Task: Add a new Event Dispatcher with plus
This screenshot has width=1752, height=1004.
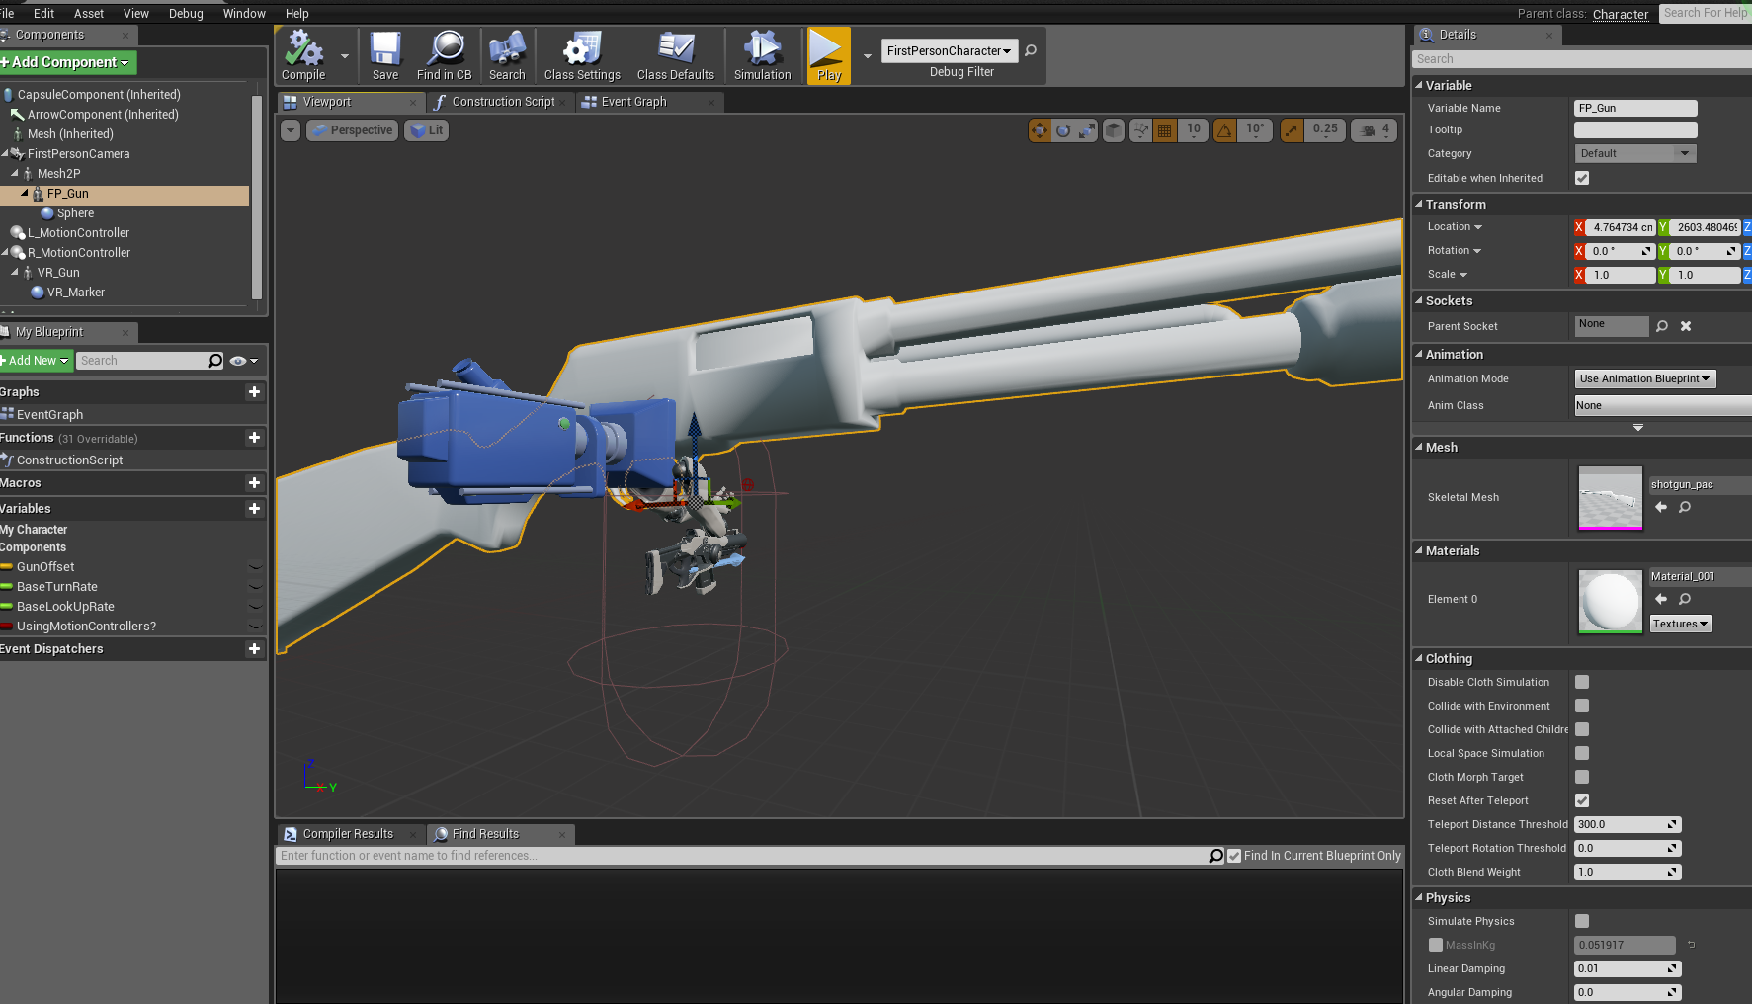Action: (254, 649)
